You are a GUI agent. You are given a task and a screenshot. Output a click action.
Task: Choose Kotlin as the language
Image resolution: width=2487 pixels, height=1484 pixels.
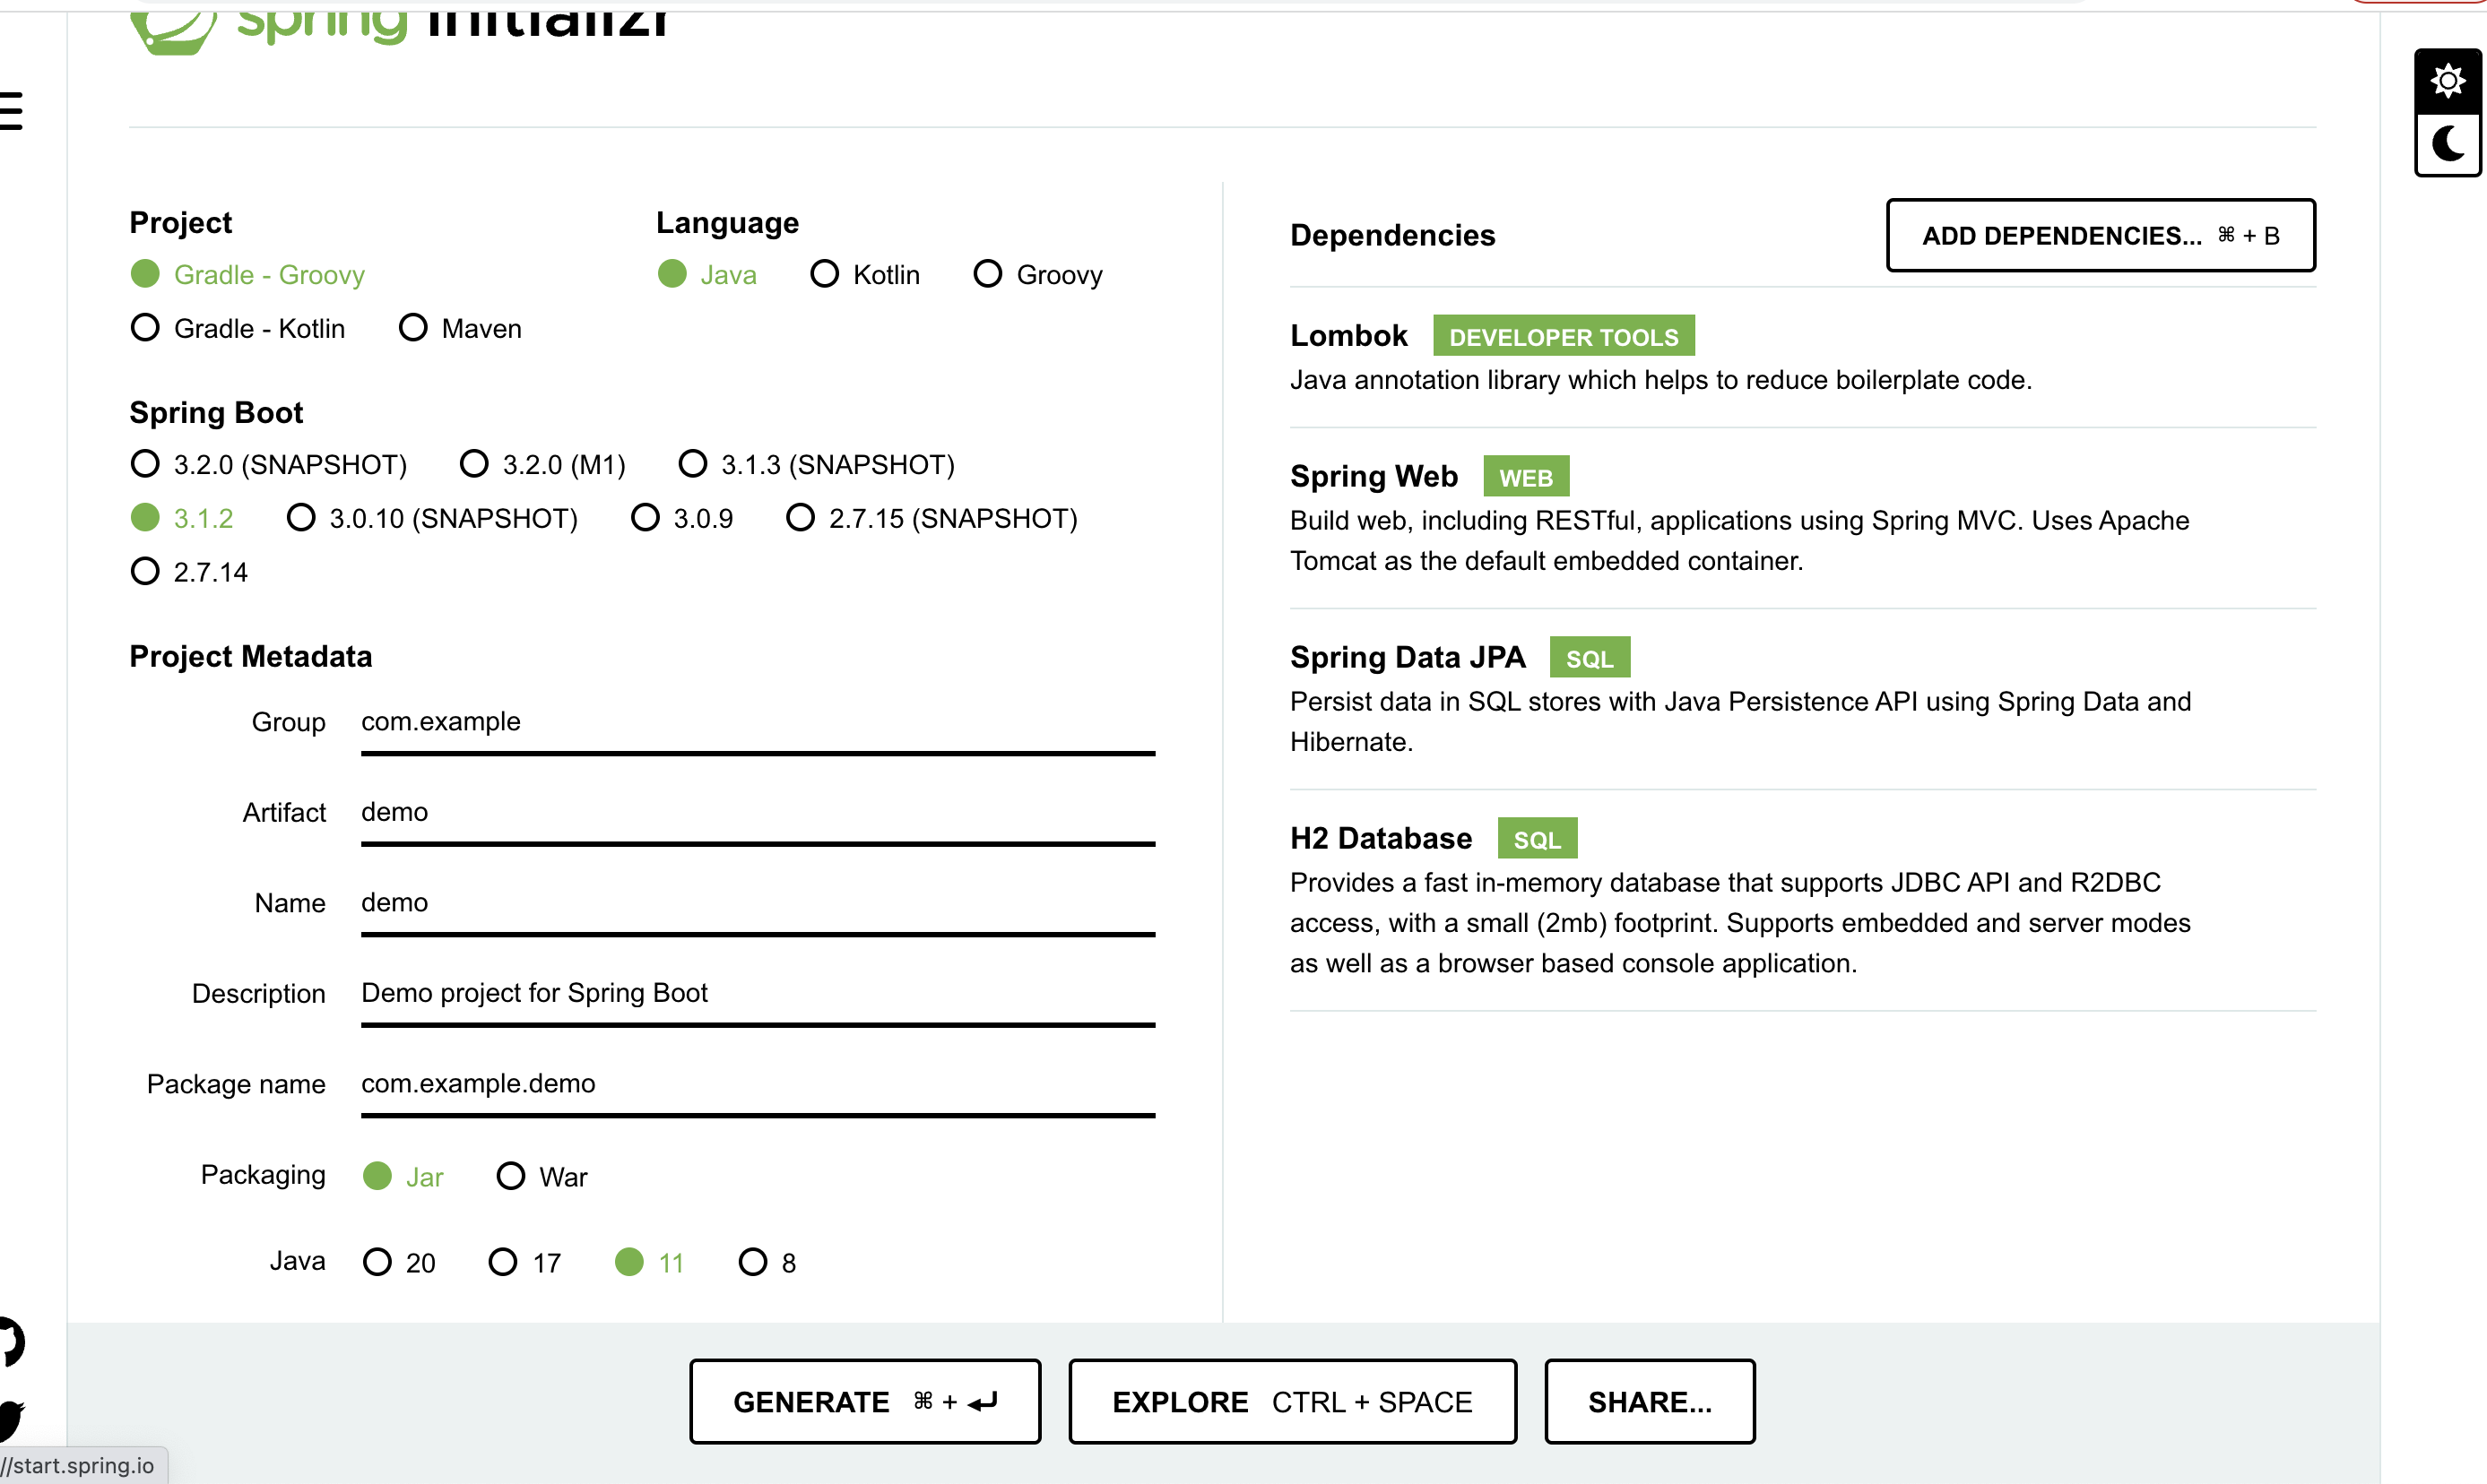click(x=865, y=274)
